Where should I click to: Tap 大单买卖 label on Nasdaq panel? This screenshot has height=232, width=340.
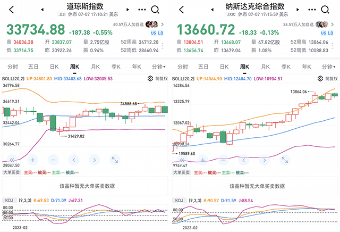181,172
